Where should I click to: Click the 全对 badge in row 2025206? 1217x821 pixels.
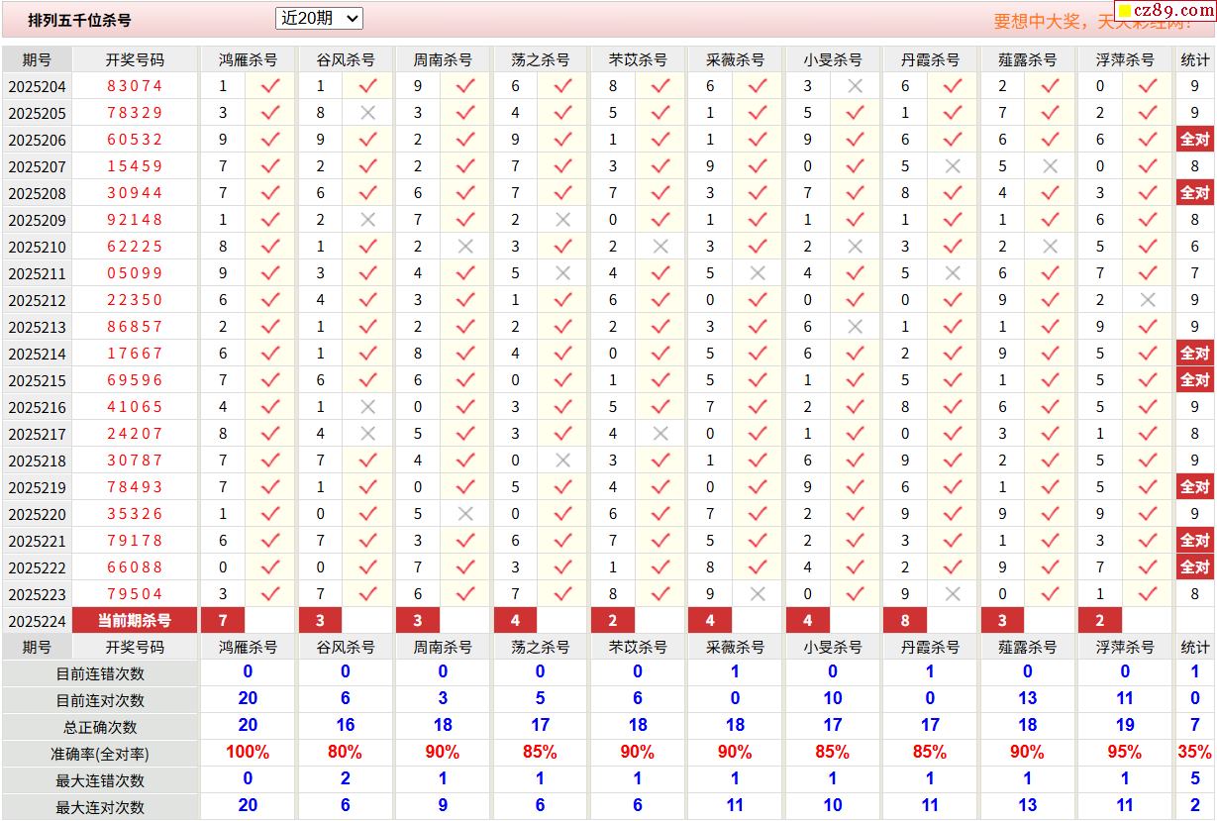click(x=1195, y=140)
